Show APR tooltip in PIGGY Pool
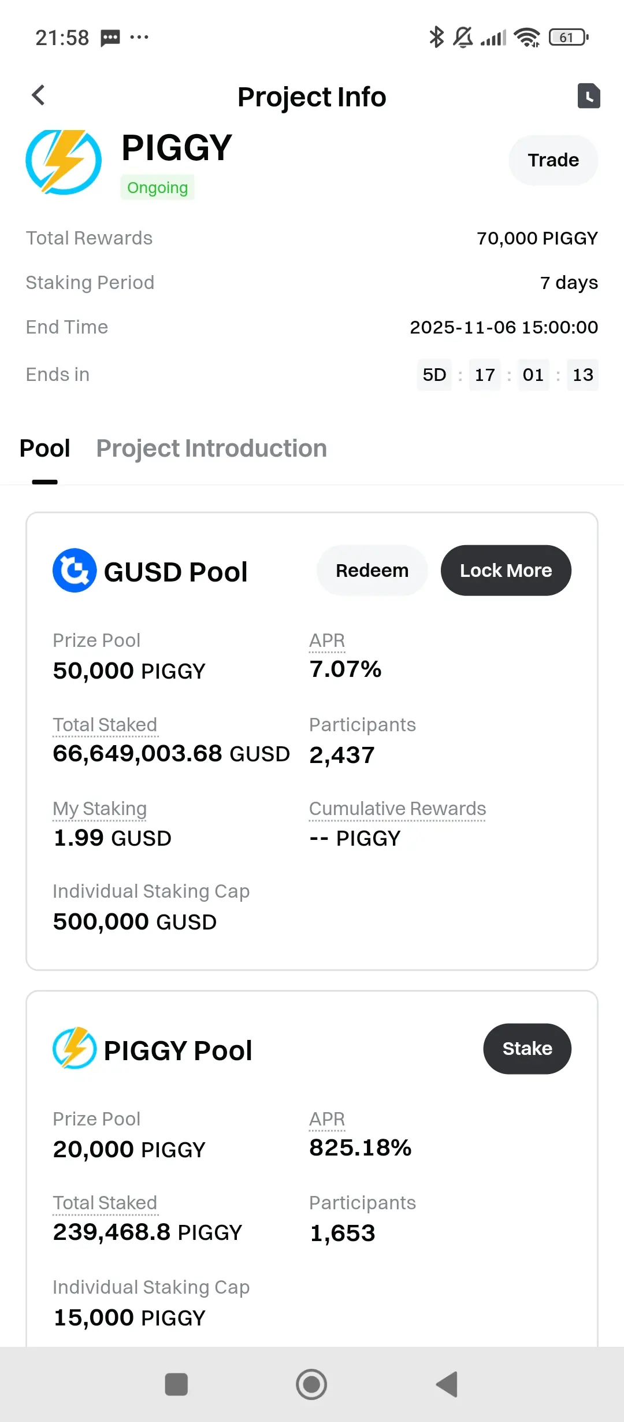Image resolution: width=624 pixels, height=1422 pixels. tap(327, 1119)
